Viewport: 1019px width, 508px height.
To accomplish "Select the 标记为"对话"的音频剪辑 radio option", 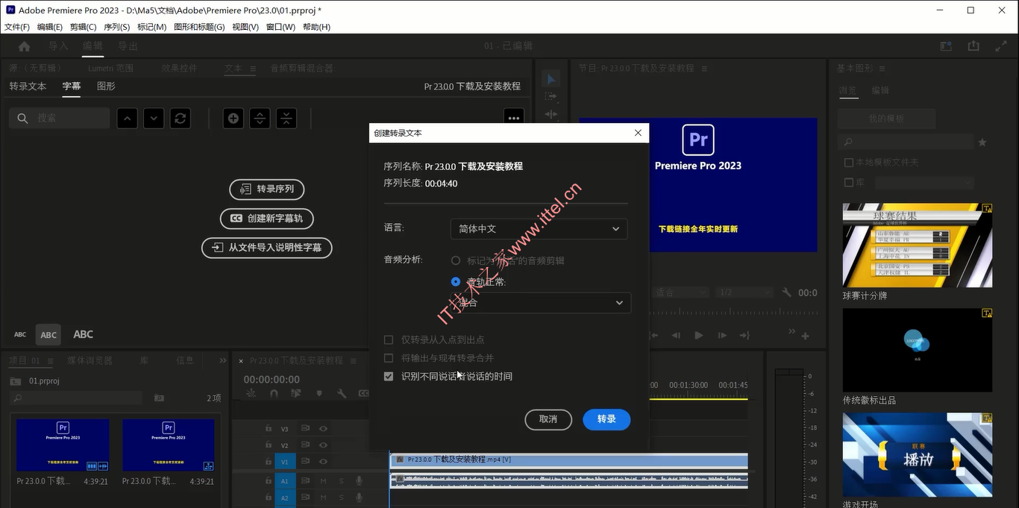I will point(456,260).
